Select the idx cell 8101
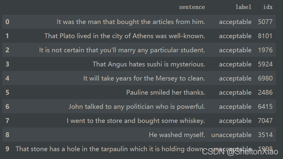283x159 pixels. click(265, 36)
